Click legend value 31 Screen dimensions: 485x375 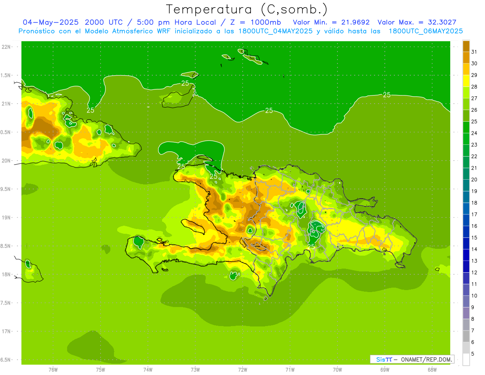[x=474, y=52]
